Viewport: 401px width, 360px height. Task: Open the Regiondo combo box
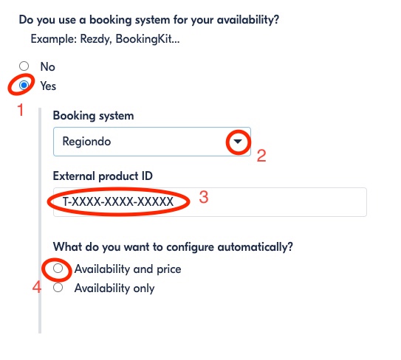pyautogui.click(x=152, y=142)
